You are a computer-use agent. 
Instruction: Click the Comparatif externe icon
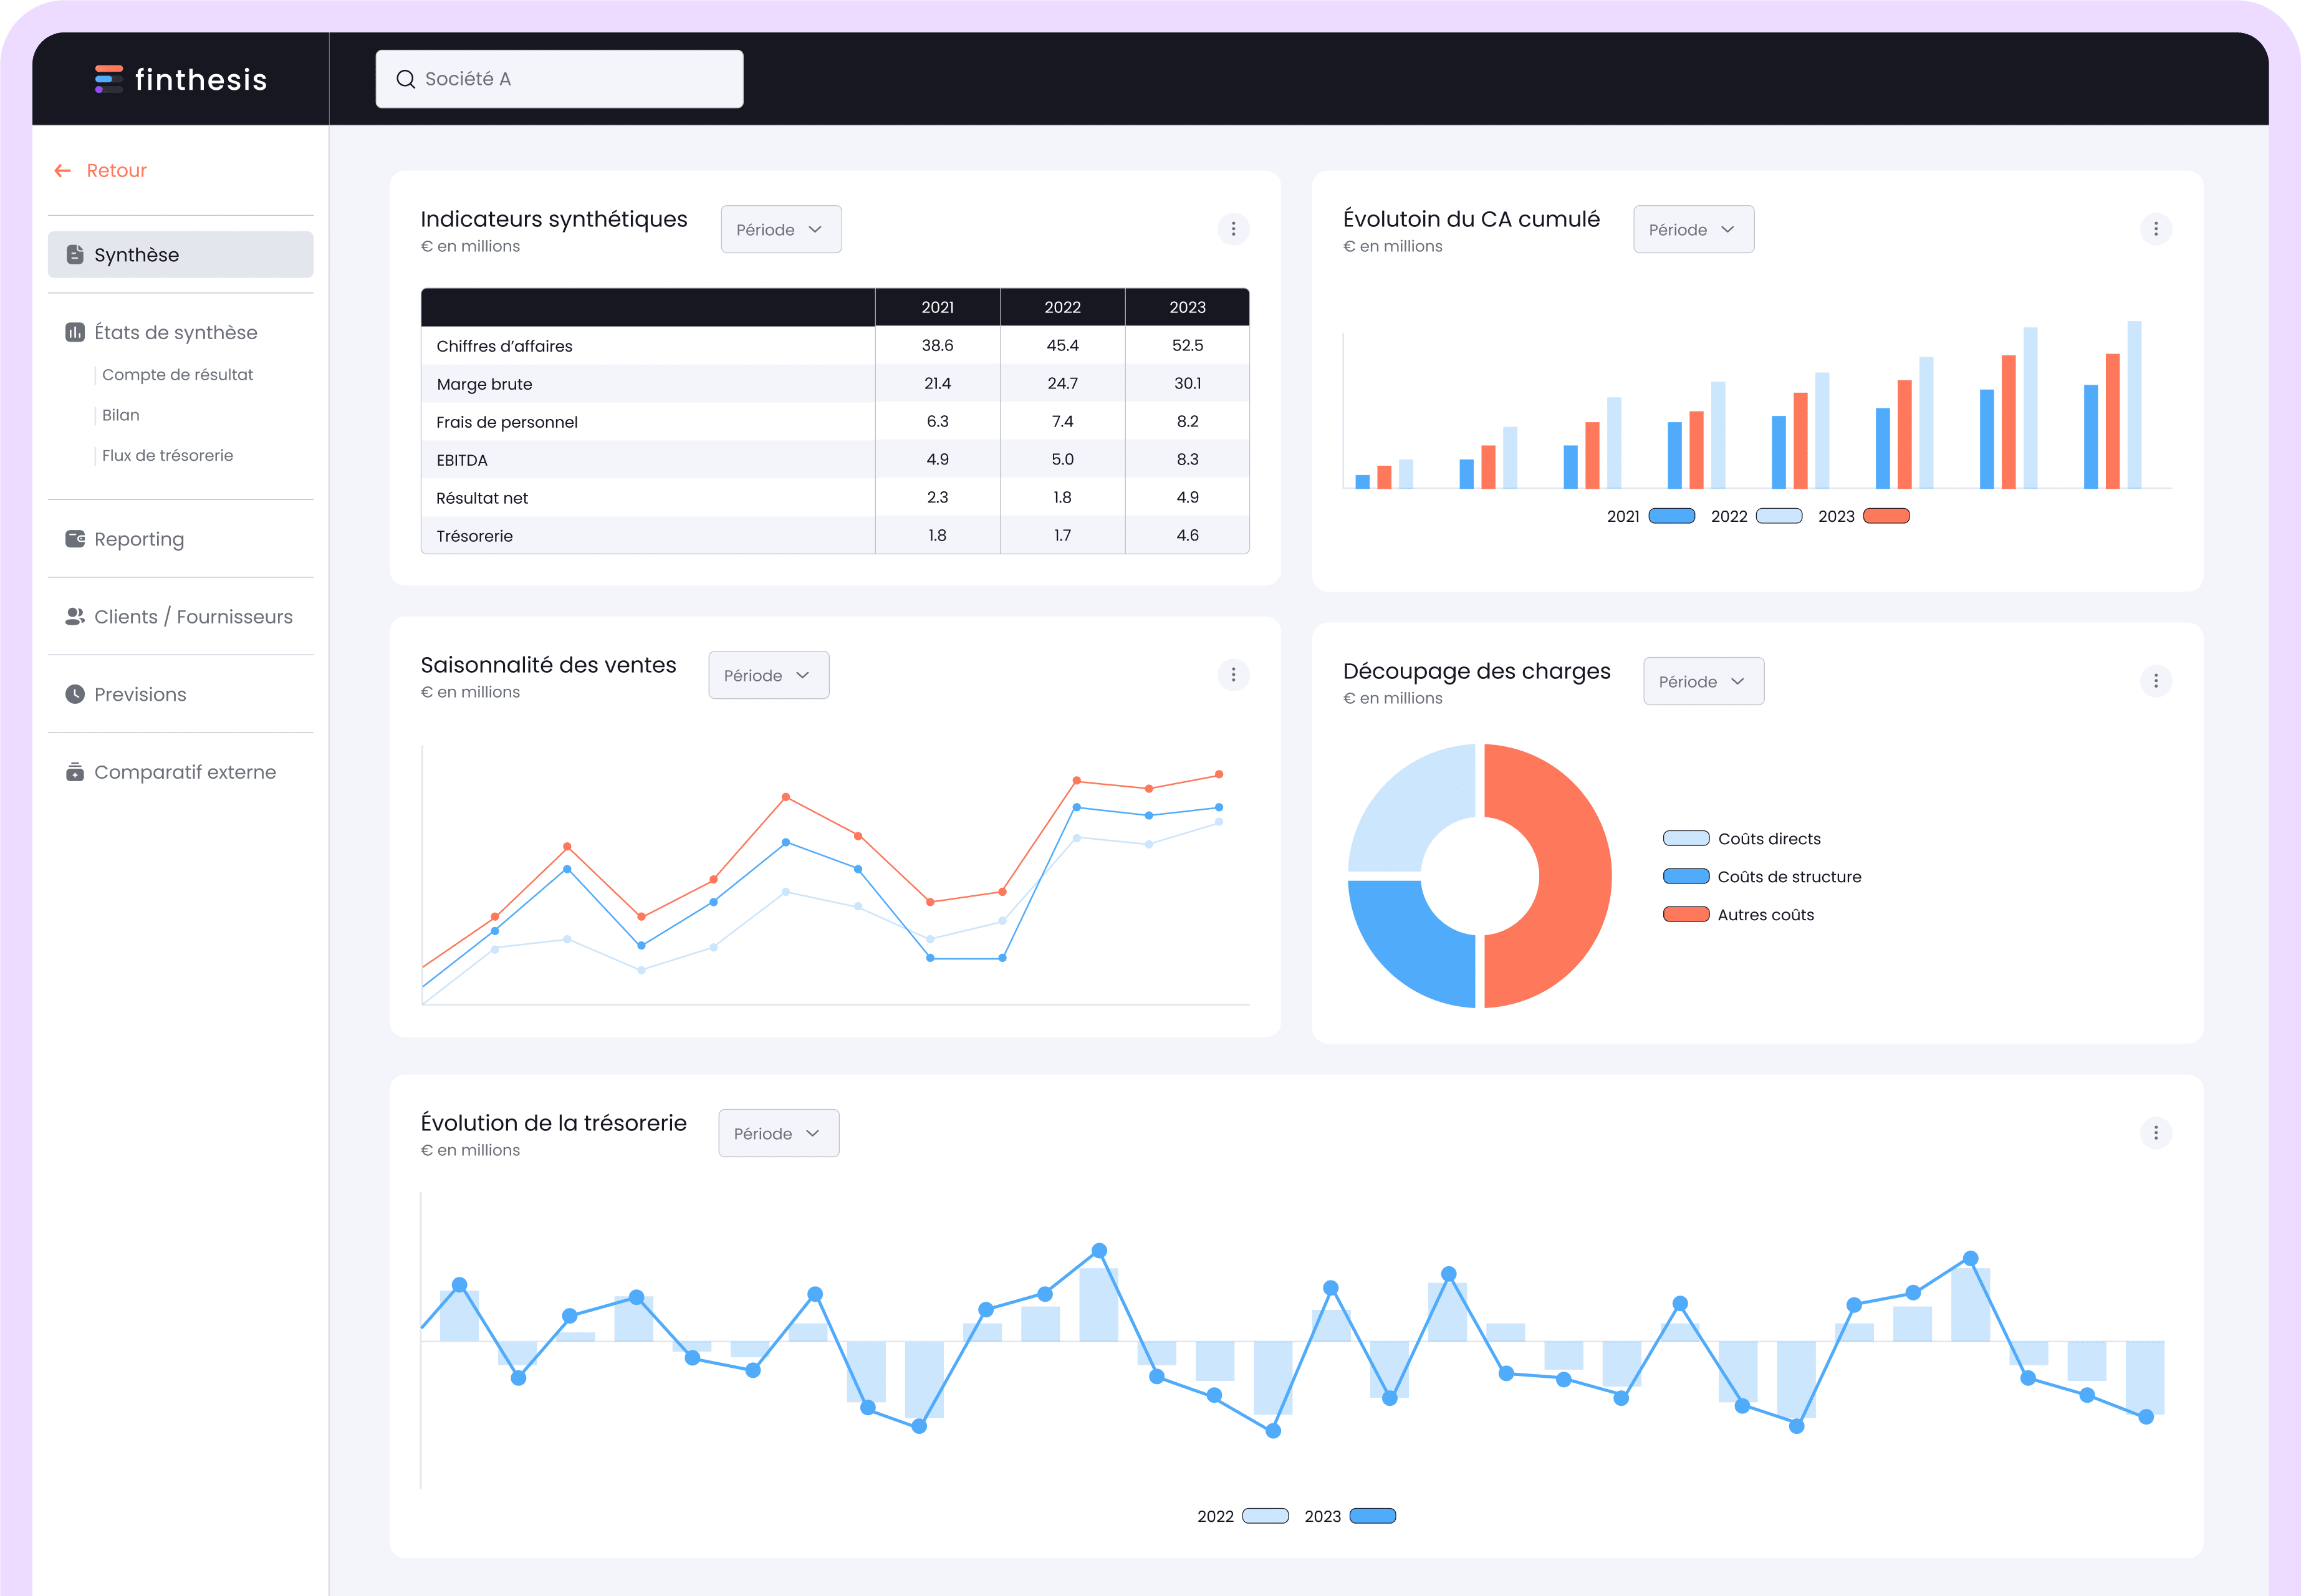coord(75,772)
